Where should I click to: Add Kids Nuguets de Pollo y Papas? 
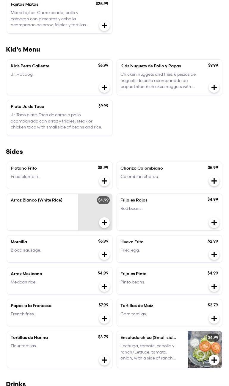[x=214, y=87]
